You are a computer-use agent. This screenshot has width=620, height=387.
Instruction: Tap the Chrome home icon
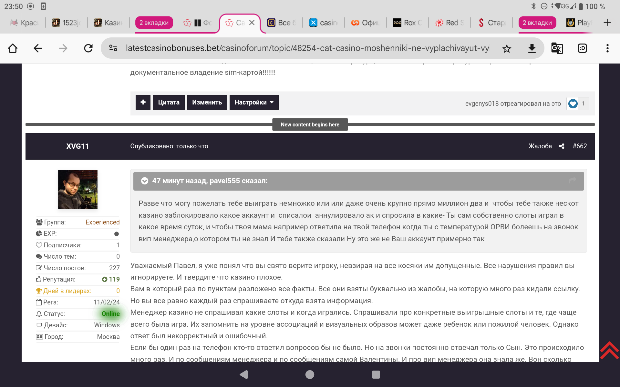pos(13,48)
